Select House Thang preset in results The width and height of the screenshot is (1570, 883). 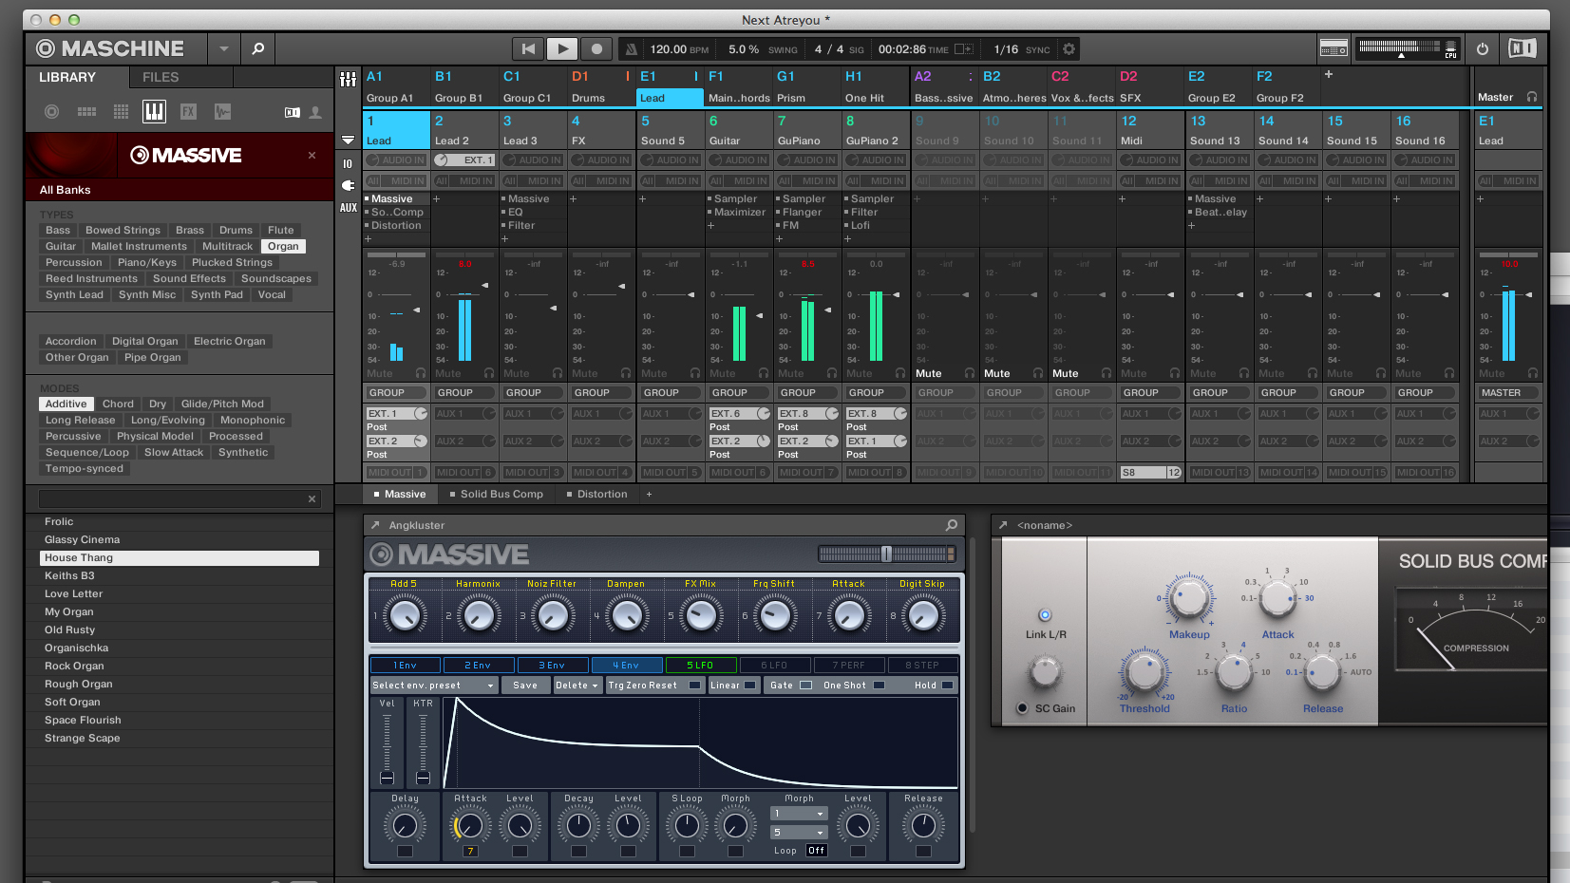pos(179,557)
